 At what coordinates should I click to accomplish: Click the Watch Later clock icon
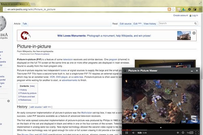(x=178, y=133)
